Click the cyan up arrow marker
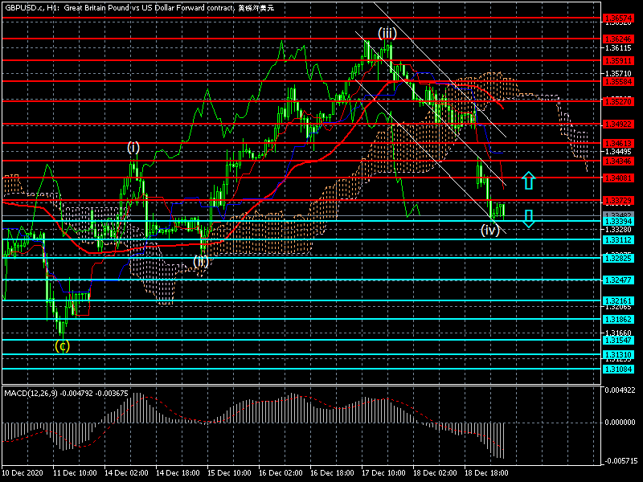 tap(528, 180)
